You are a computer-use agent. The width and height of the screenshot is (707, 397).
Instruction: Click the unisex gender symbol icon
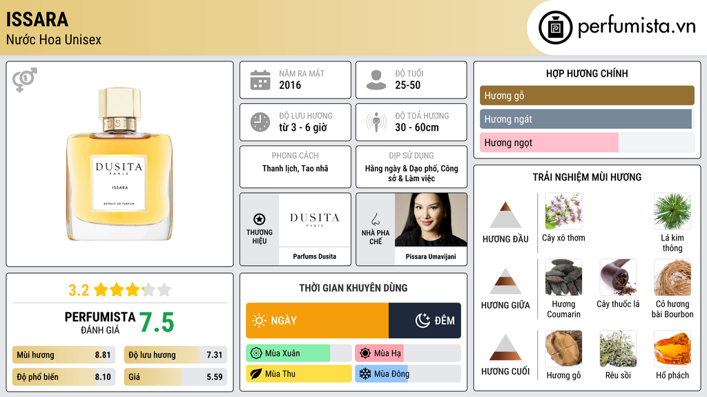click(25, 80)
